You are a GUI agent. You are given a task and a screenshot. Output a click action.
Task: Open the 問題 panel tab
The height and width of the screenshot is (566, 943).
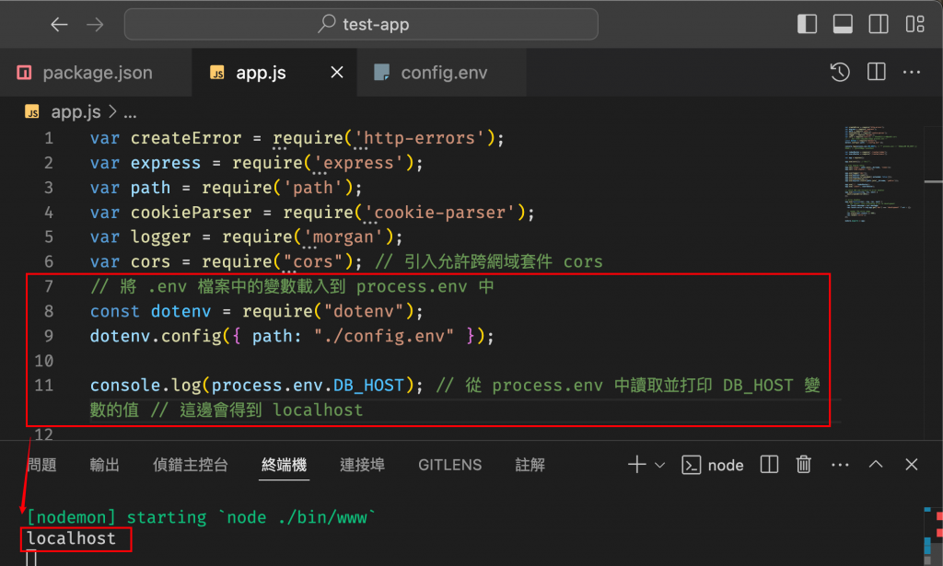click(x=41, y=465)
